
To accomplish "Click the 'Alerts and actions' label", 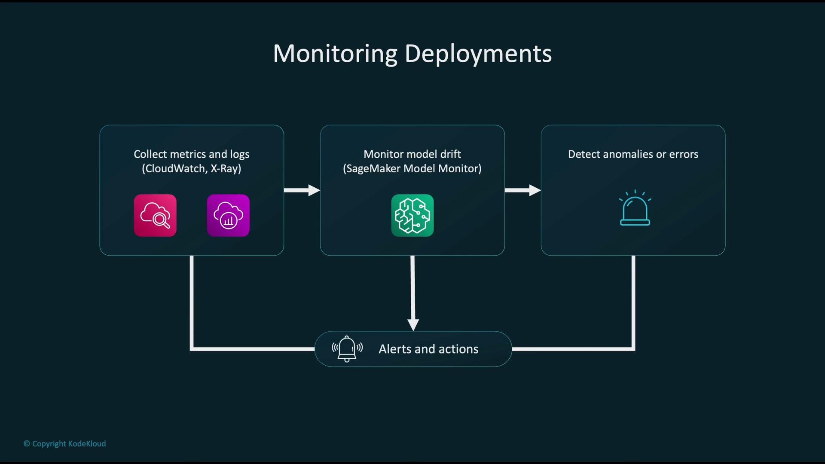I will [428, 349].
